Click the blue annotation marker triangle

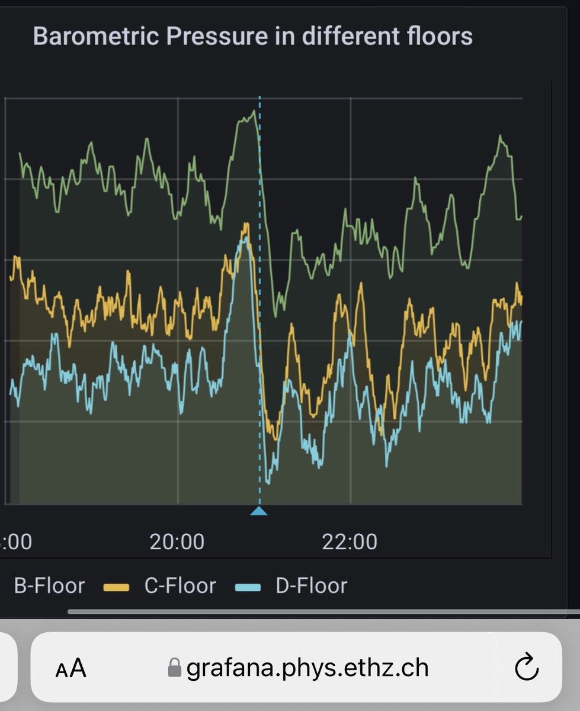[259, 511]
